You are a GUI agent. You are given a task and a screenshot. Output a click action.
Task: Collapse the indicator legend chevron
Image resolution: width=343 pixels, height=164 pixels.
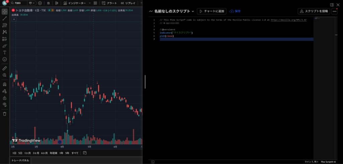point(14,19)
